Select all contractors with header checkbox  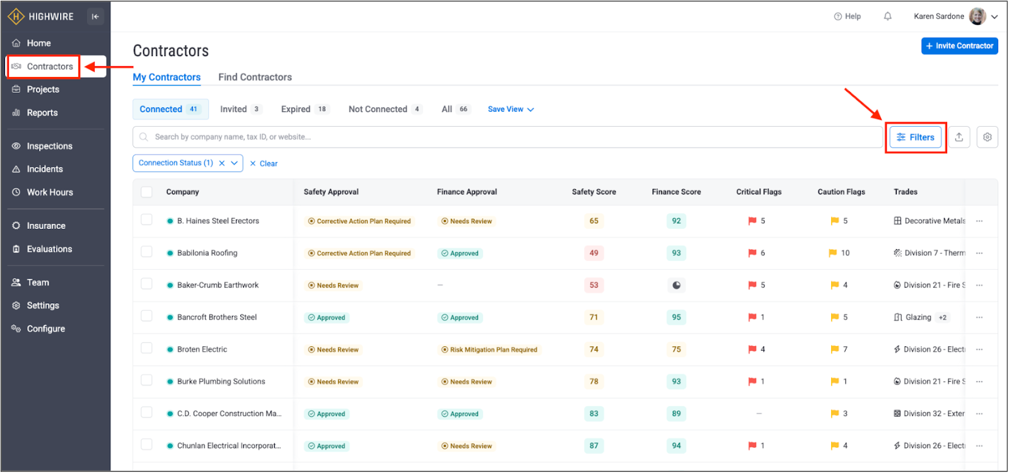click(146, 192)
